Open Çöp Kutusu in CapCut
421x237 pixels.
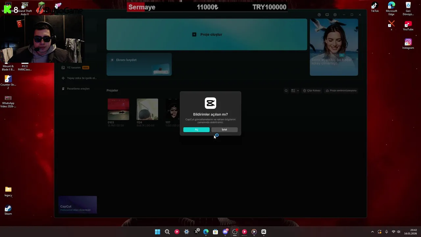(311, 91)
